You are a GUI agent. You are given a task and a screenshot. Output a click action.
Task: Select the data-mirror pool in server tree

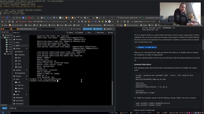tap(8, 54)
